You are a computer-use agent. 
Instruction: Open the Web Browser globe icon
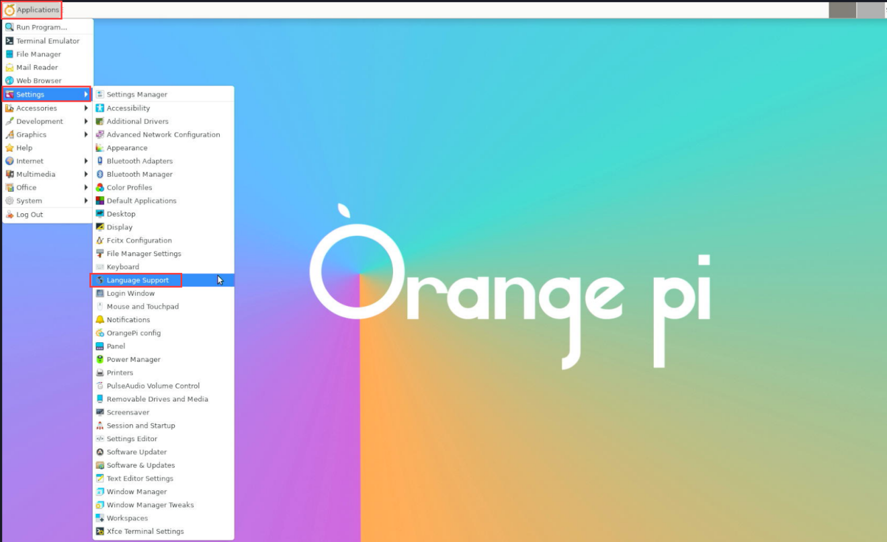[9, 81]
